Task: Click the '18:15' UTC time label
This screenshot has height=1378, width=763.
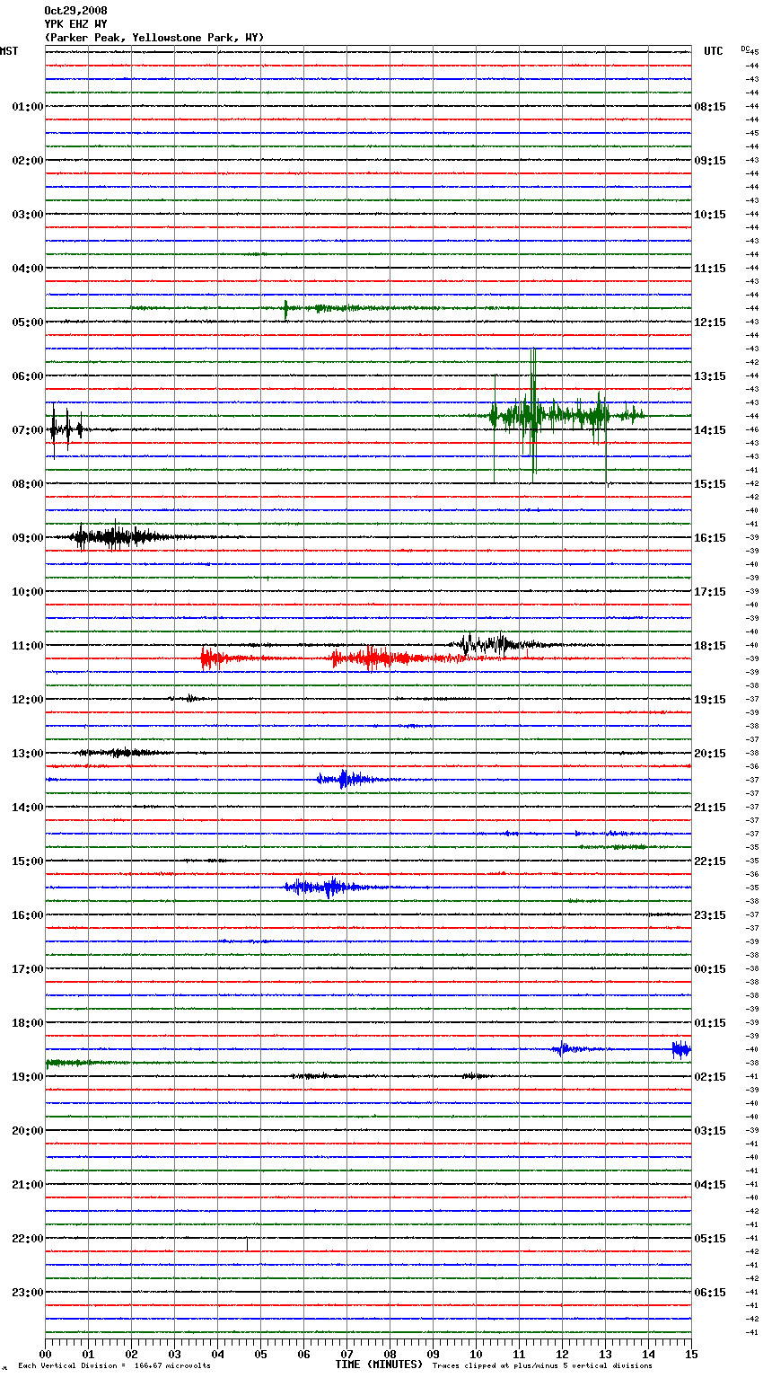Action: pos(710,646)
